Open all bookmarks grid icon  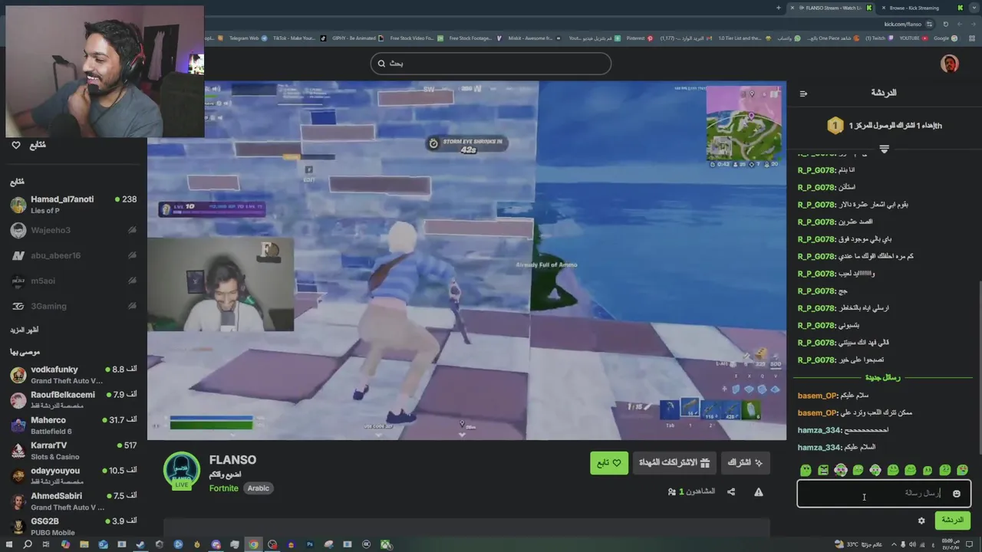pyautogui.click(x=971, y=38)
